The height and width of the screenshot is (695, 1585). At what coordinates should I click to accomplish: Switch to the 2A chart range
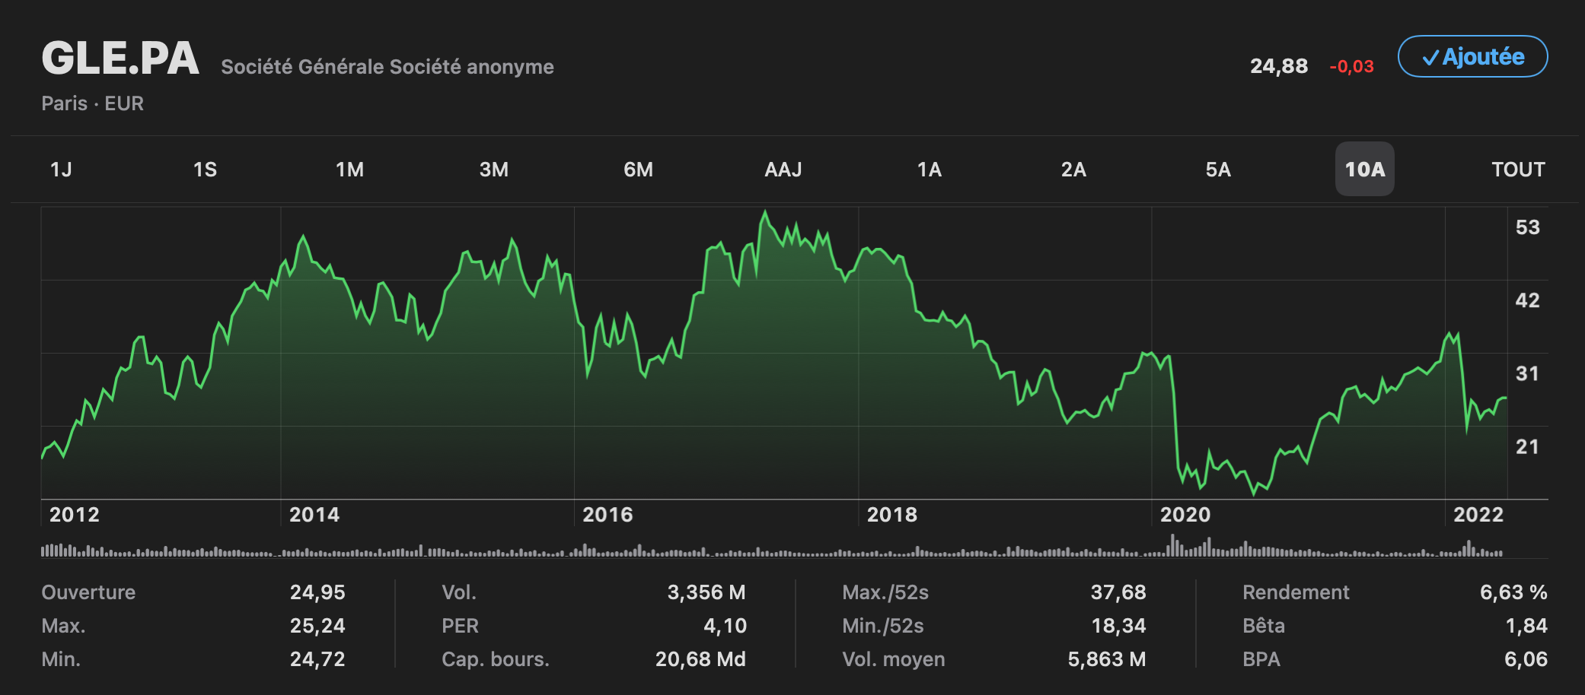(1073, 170)
